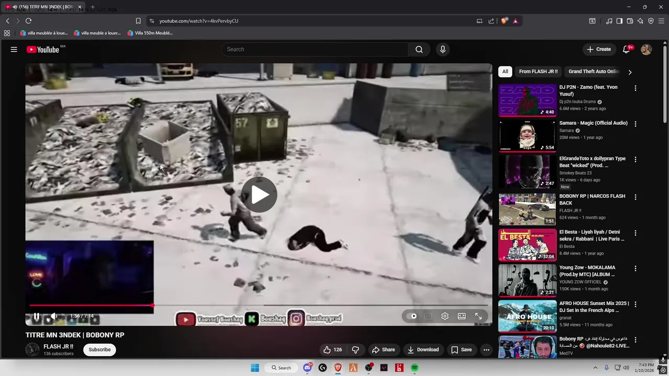Viewport: 669px width, 376px height.
Task: Toggle subtitles/closed captions button
Action: (x=428, y=316)
